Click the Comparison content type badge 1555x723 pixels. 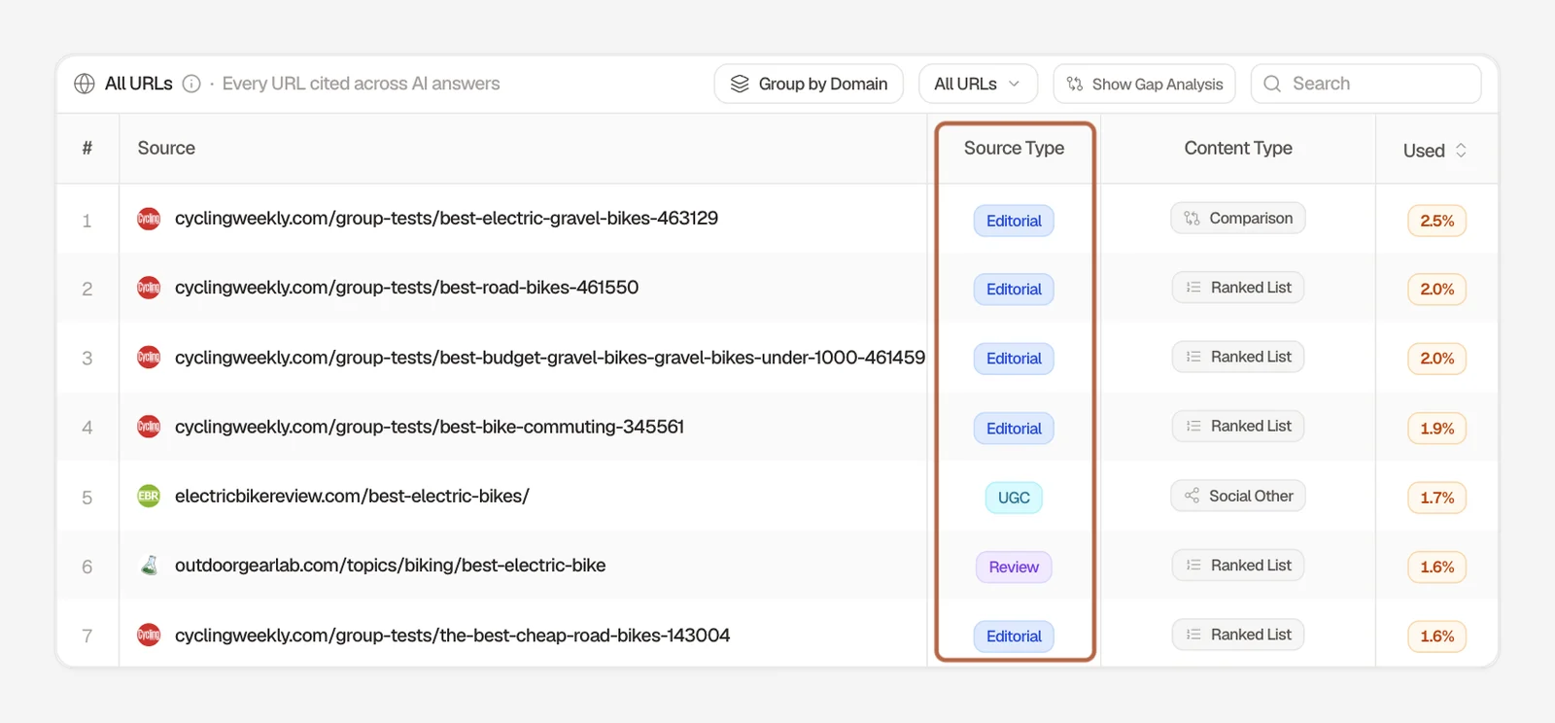[1238, 219]
